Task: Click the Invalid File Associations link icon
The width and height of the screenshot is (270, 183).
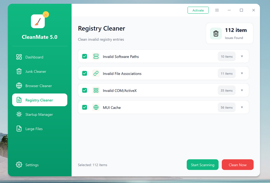Action: click(96, 73)
